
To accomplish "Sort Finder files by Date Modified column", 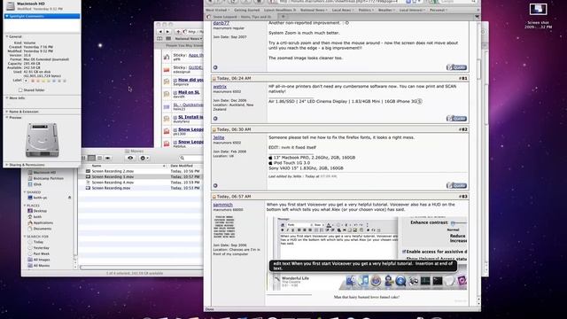I will click(x=185, y=166).
